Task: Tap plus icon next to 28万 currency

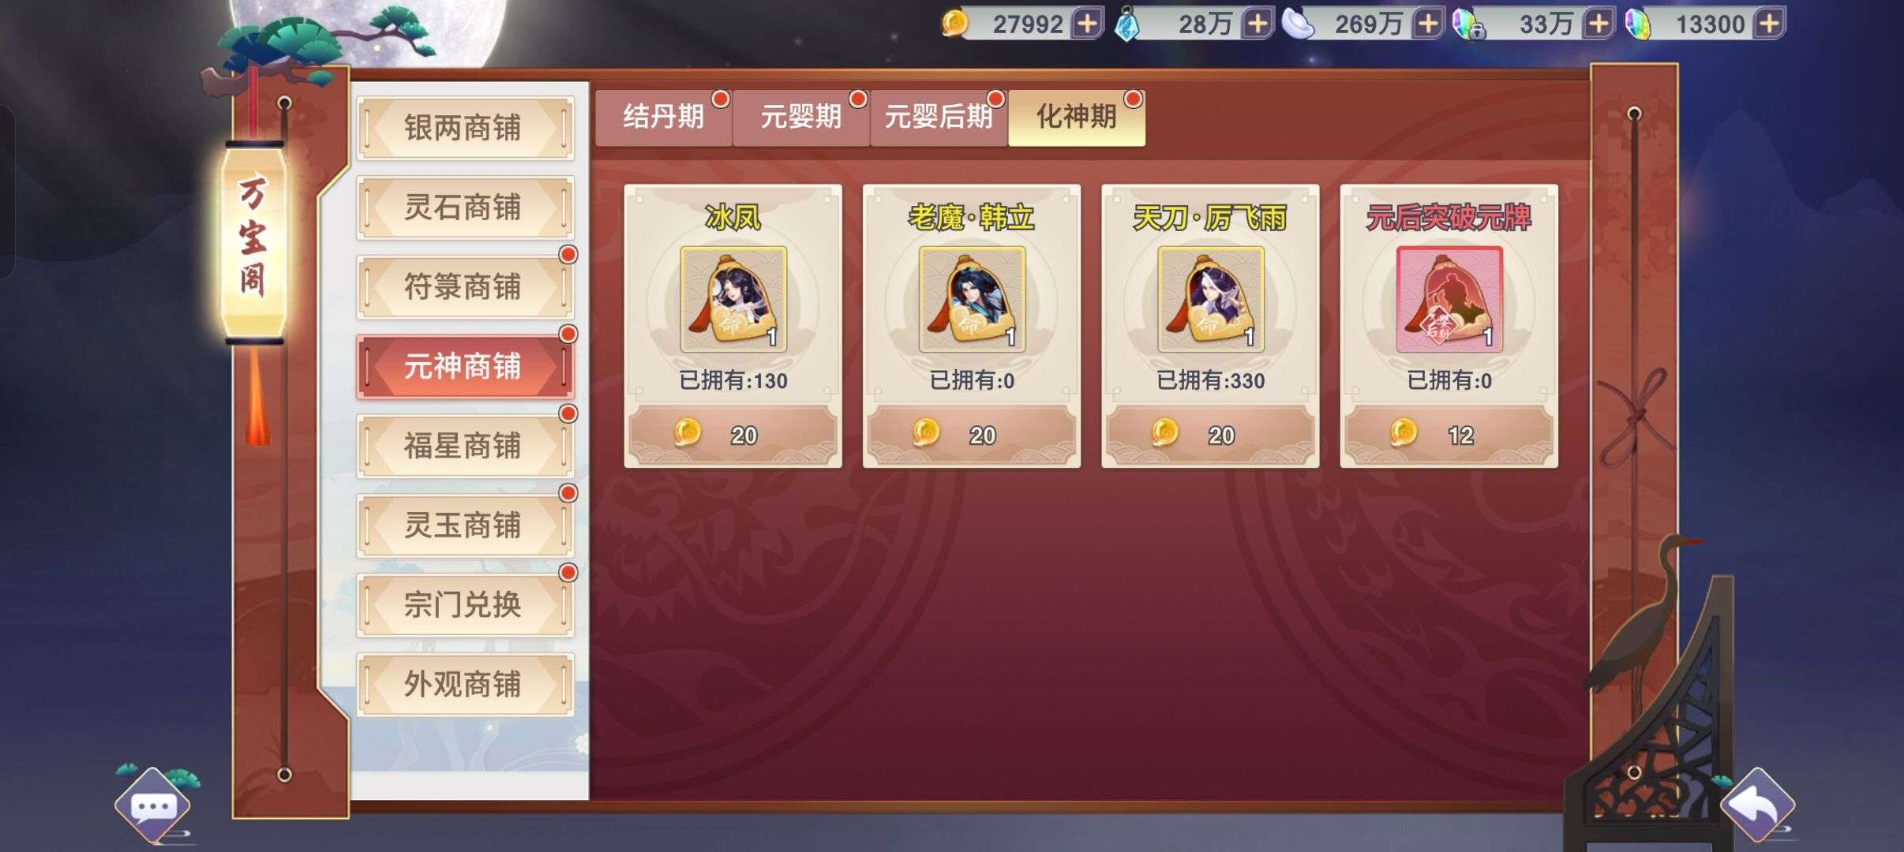Action: (1257, 24)
